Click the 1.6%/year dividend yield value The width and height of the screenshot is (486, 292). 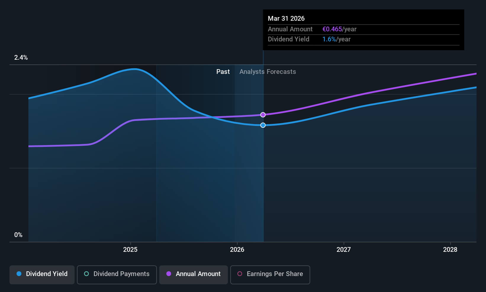[336, 39]
